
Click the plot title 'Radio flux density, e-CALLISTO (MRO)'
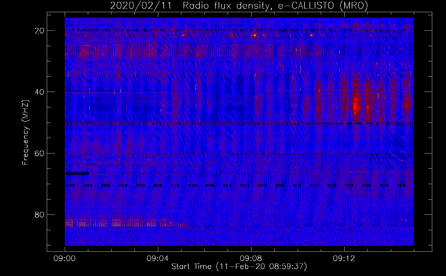click(x=275, y=6)
